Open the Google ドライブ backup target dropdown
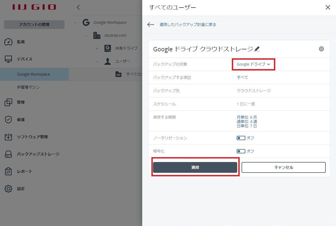The image size is (336, 226). pos(253,64)
